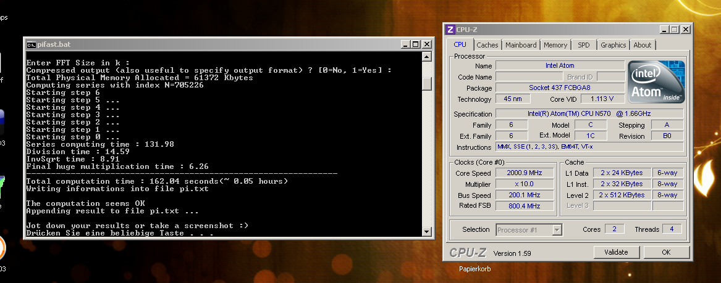Image resolution: width=721 pixels, height=283 pixels.
Task: Click the Drücken Sie eine beliebige Taste line
Action: [x=120, y=233]
